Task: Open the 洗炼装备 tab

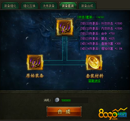Action: pyautogui.click(x=48, y=6)
